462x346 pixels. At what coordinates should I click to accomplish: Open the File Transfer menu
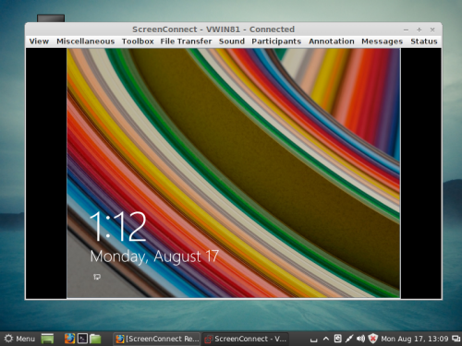[x=186, y=42]
